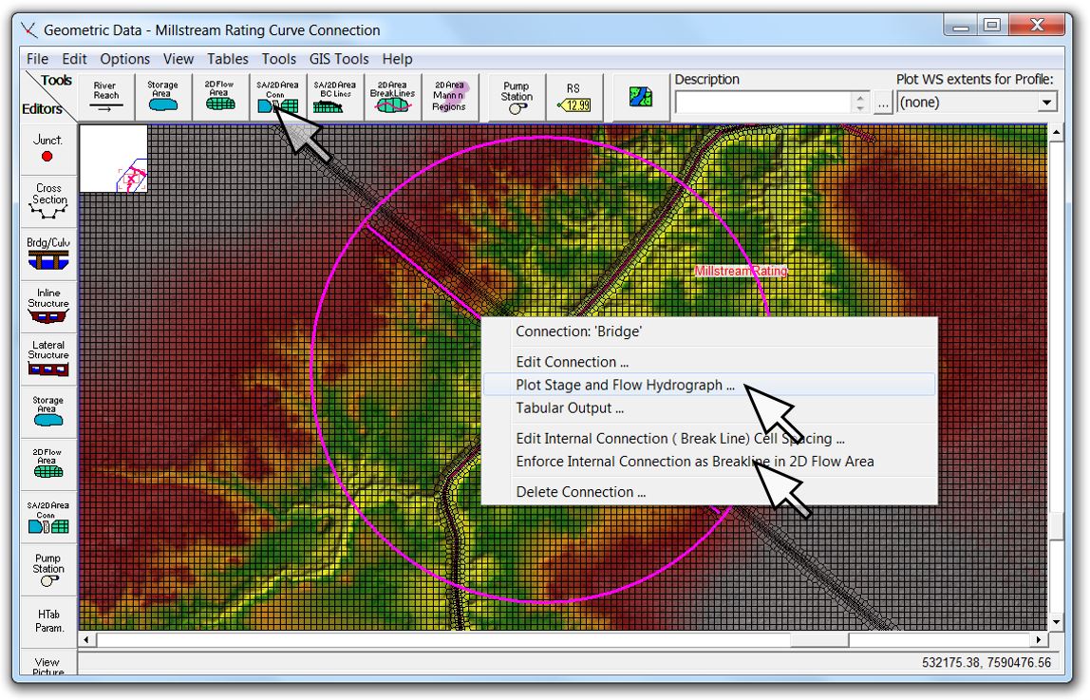Open the Tools menu
Viewport: 1090px width, 700px height.
[279, 59]
